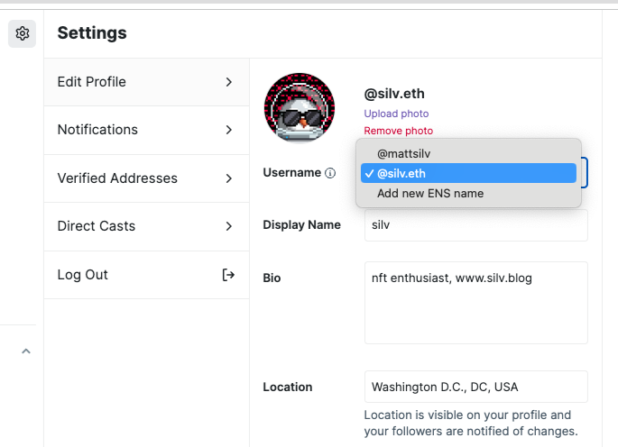Click the settings gear icon in left sidebar

(x=23, y=34)
